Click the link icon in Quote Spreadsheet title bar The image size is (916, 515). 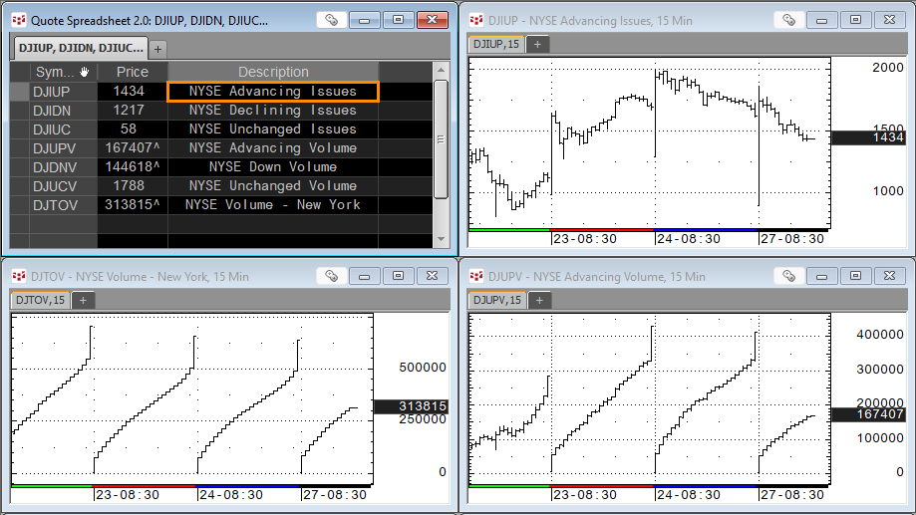click(x=332, y=20)
